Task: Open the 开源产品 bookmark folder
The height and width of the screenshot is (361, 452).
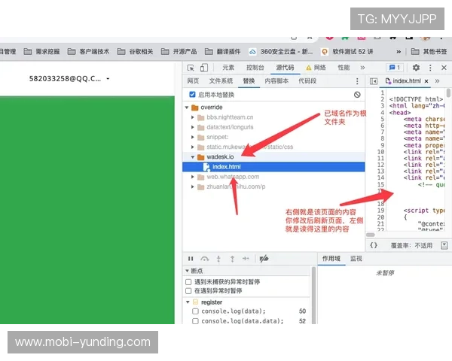Action: point(179,52)
